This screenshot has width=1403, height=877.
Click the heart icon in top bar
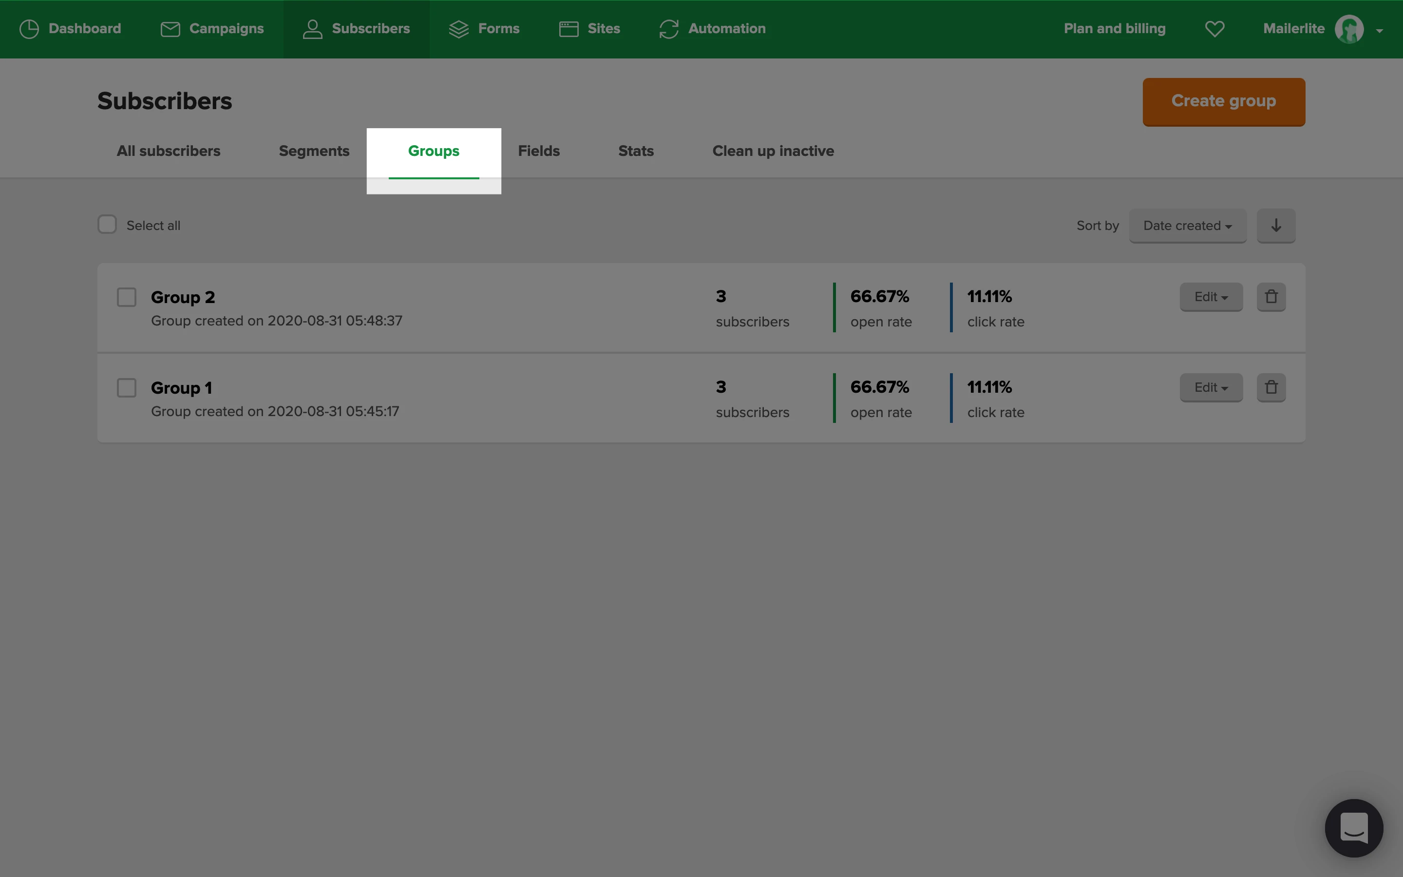coord(1214,29)
